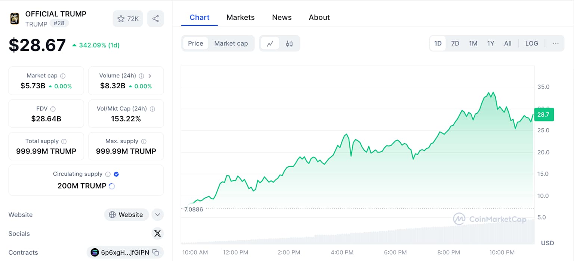Toggle LOG scale on the chart
The height and width of the screenshot is (261, 574).
coord(532,43)
